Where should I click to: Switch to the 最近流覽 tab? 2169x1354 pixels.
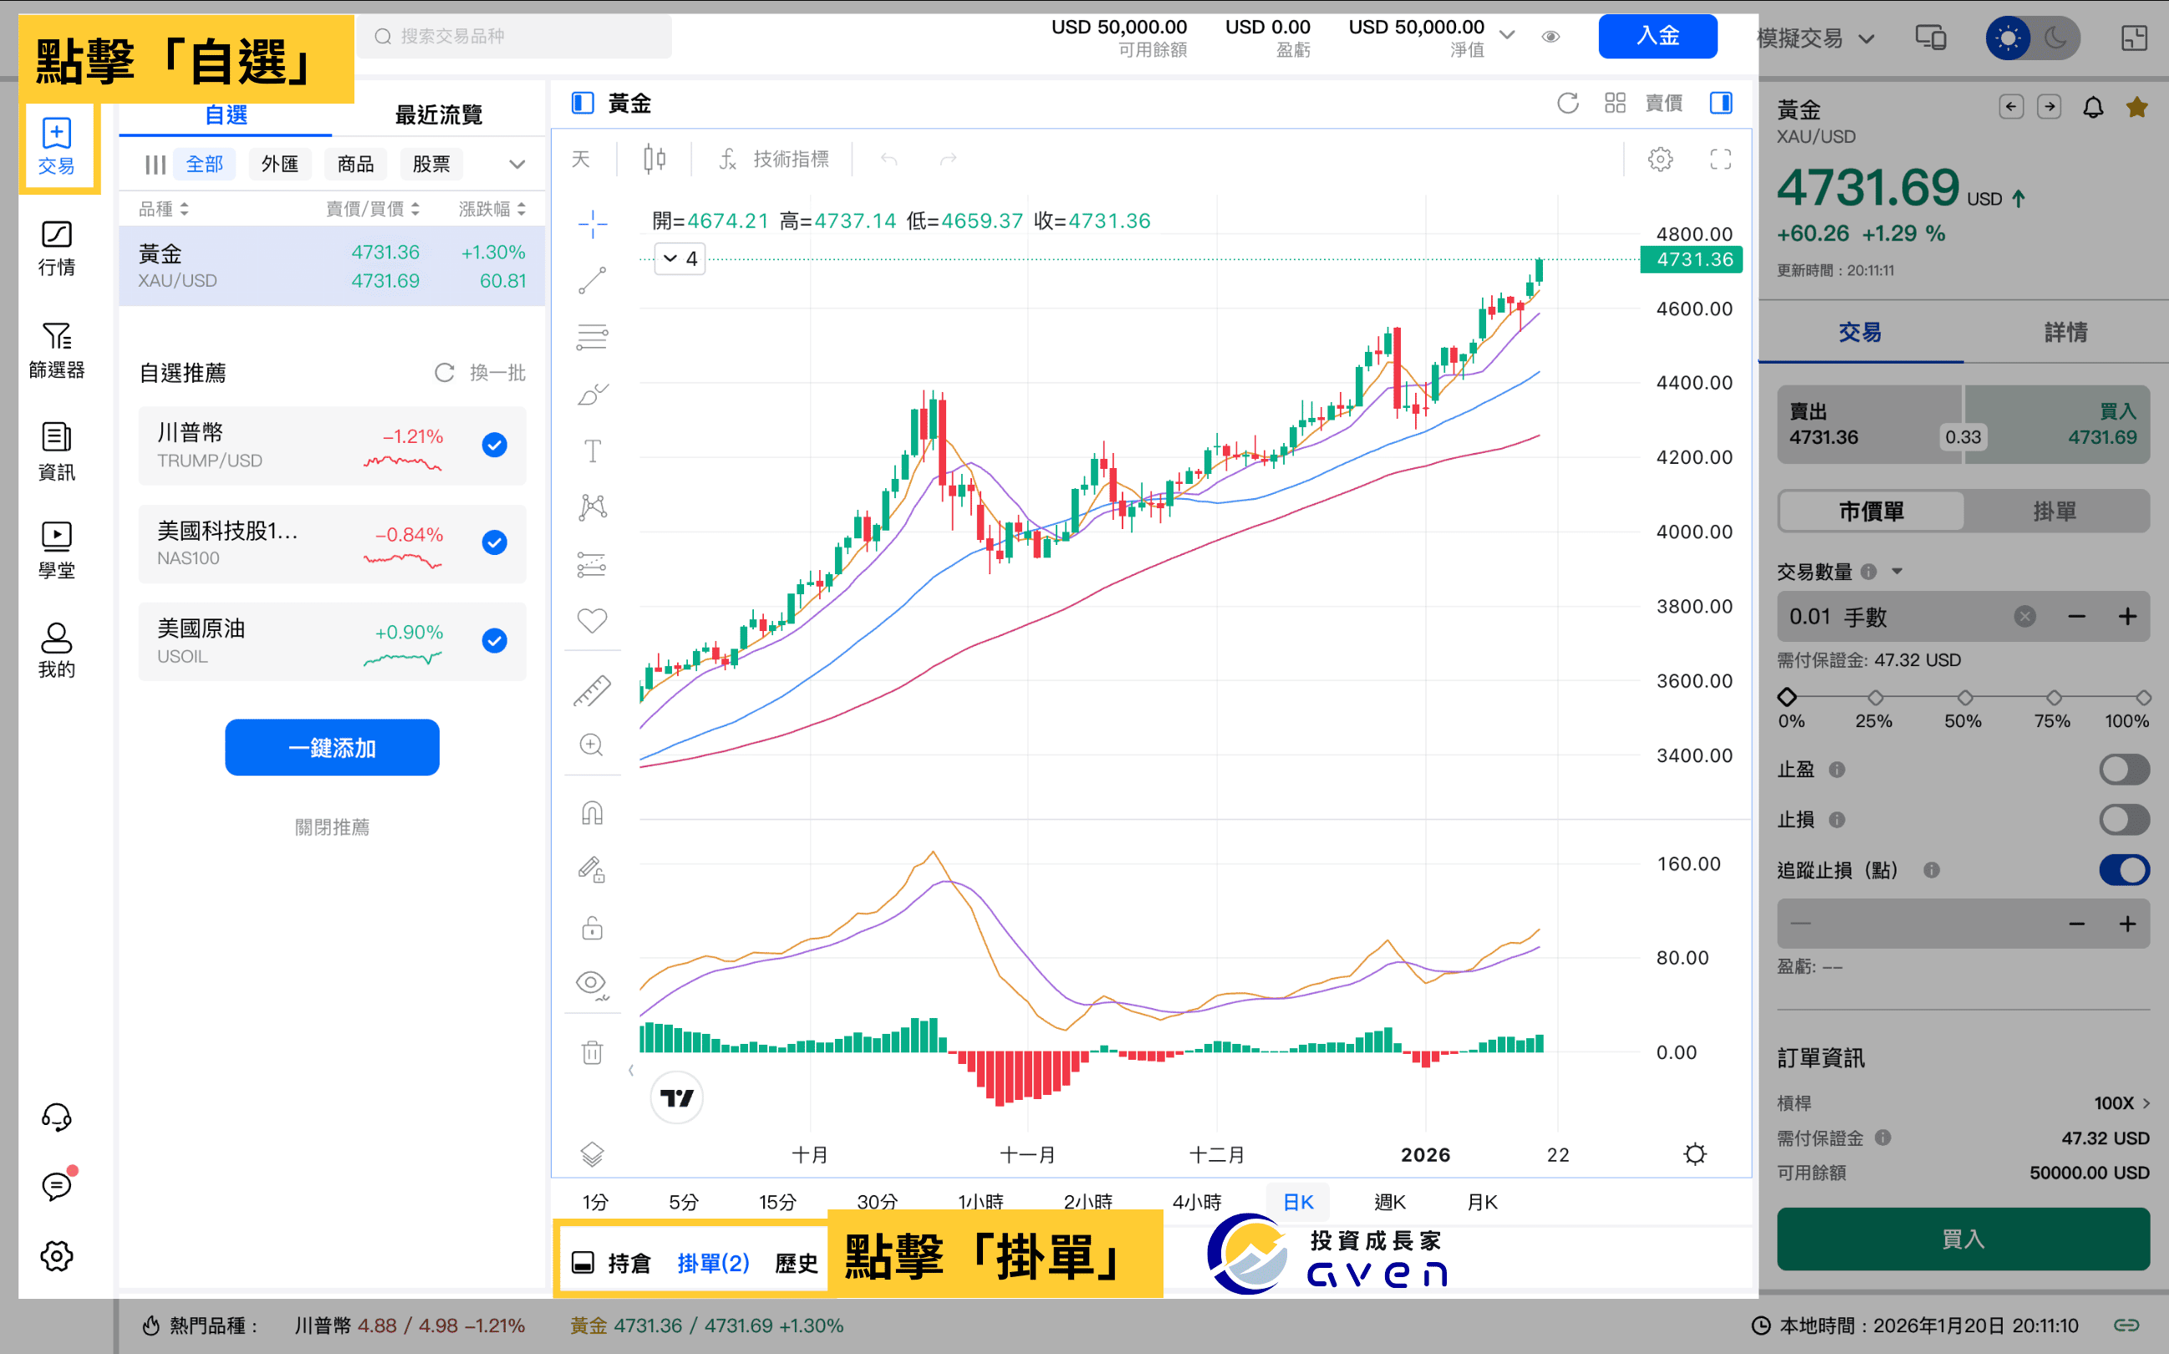point(438,114)
